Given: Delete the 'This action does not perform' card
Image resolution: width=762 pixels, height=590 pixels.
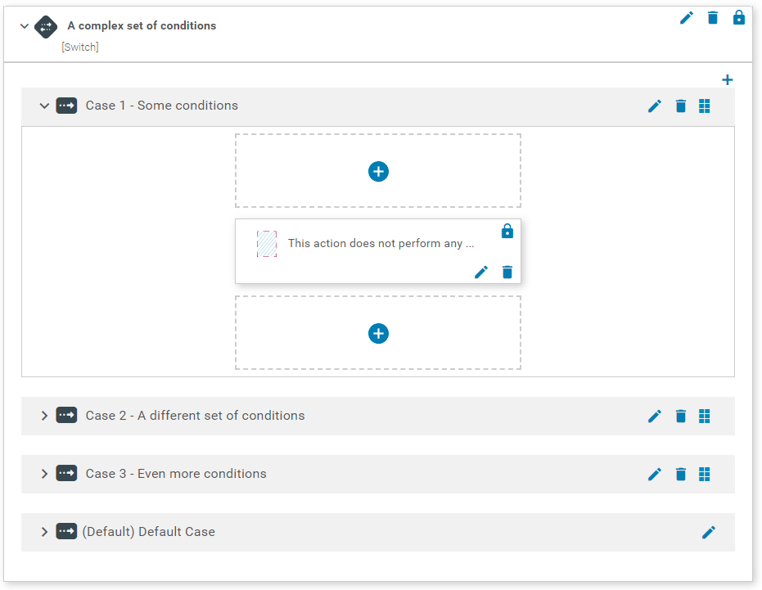Looking at the screenshot, I should click(x=507, y=272).
